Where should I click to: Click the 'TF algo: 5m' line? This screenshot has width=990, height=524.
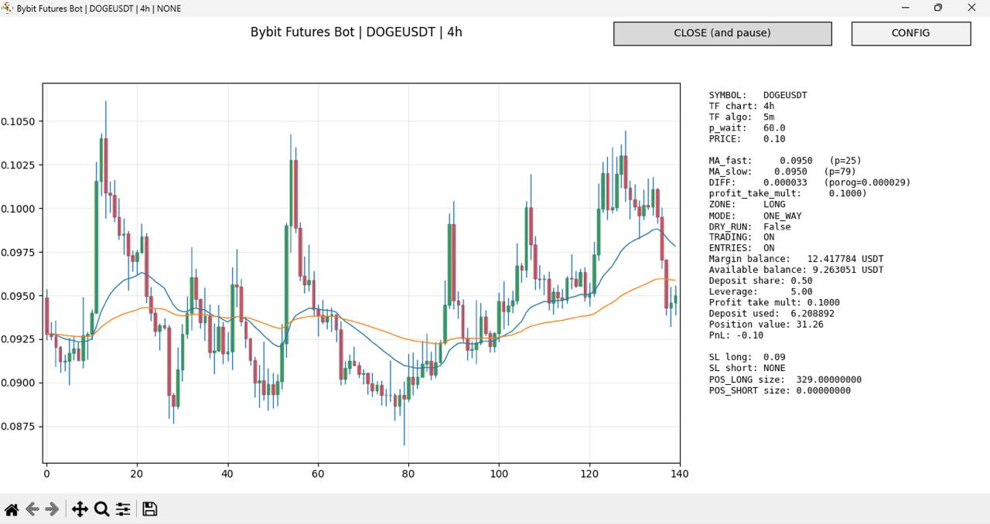(x=742, y=117)
